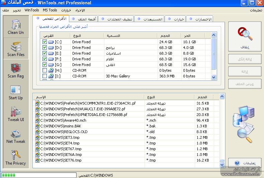Uncheck the F: drive checkbox
264x178 pixels.
coord(45,59)
